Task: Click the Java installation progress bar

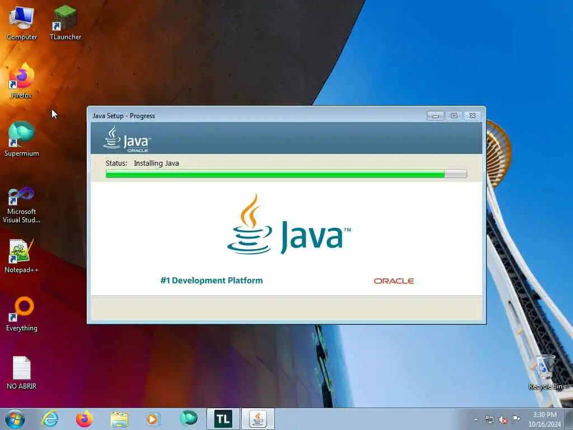Action: (286, 174)
